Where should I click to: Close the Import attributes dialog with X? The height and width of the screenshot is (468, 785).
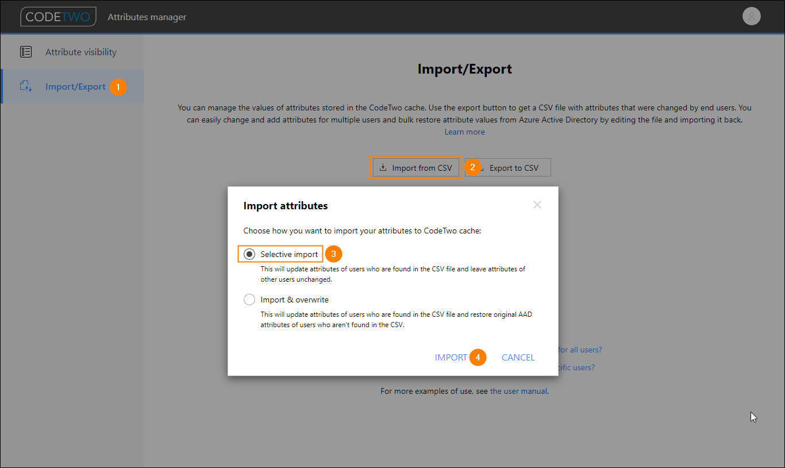537,205
